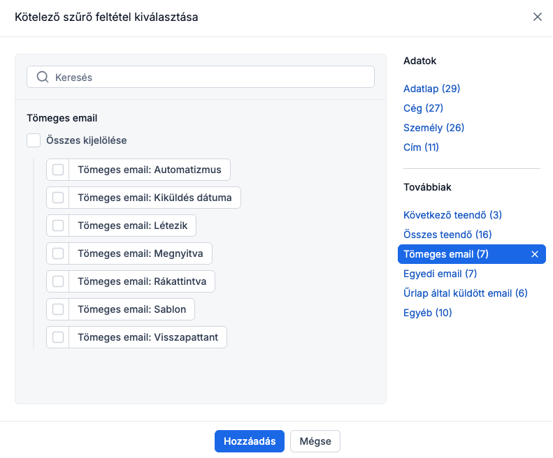Viewport: 553px width, 458px height.
Task: Check the Összes kijelölése checkbox
Action: [x=34, y=140]
